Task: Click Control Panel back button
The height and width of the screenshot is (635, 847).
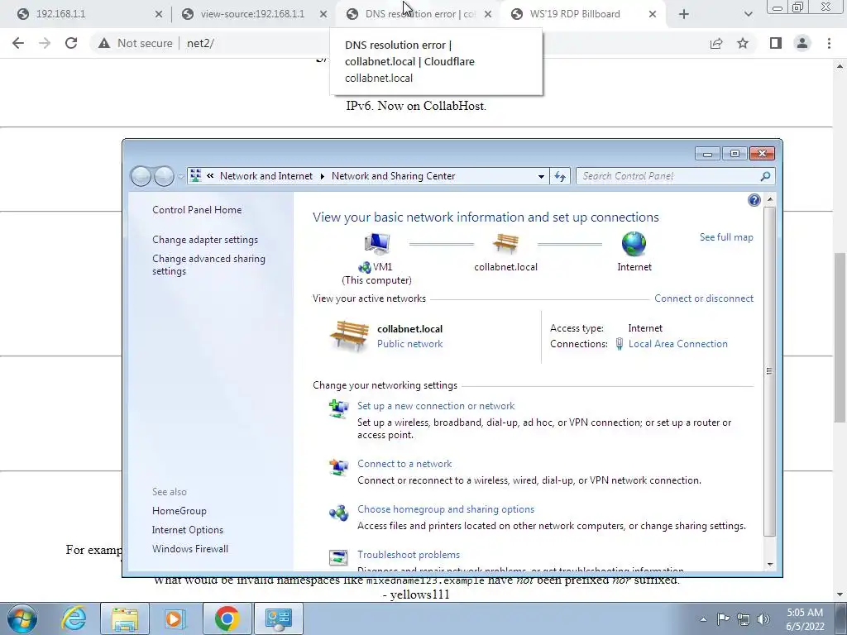Action: (141, 176)
